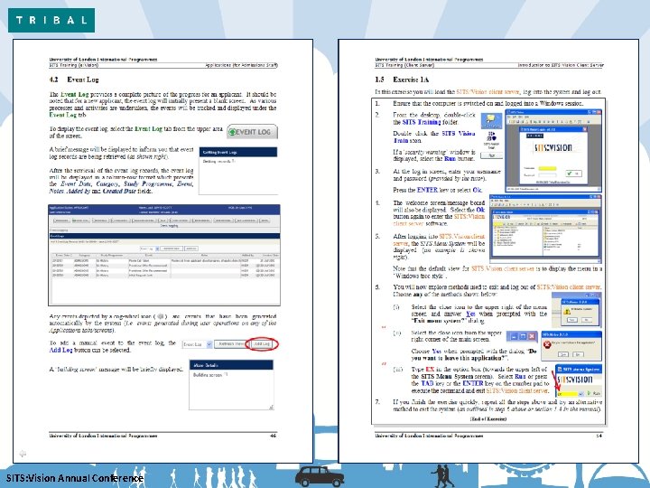Click the "1.5 Exercise 1A" heading
This screenshot has height=488, width=650.
(402, 80)
